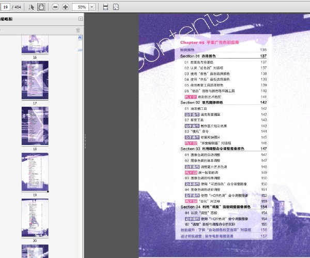Screen dimensions: 310x258
Task: Activate the Hand pan tool
Action: click(x=41, y=7)
